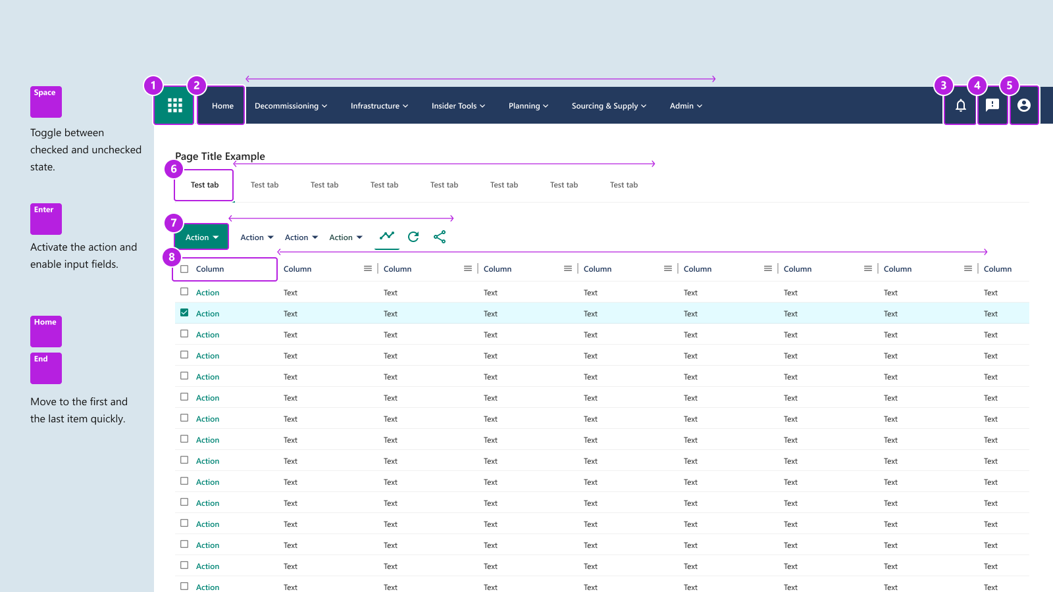Click the Action link in the checked row
The image size is (1053, 592).
[207, 314]
